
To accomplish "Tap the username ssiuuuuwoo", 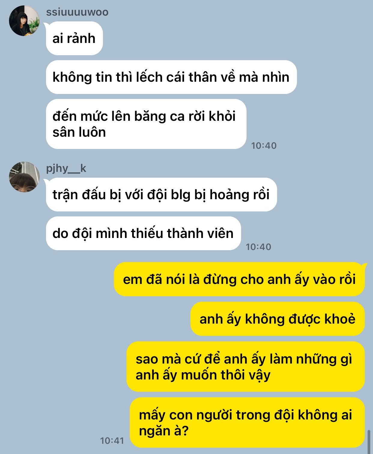I will point(77,12).
